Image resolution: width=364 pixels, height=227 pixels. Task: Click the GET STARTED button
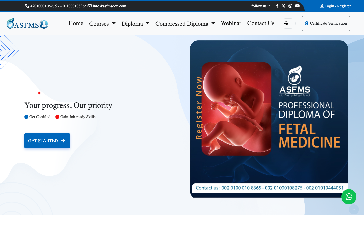(47, 141)
